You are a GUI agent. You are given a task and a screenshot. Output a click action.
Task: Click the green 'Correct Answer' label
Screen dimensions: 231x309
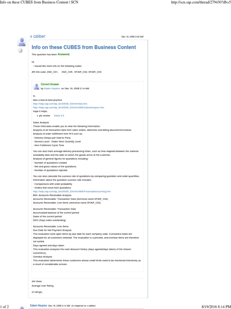tap(50, 84)
